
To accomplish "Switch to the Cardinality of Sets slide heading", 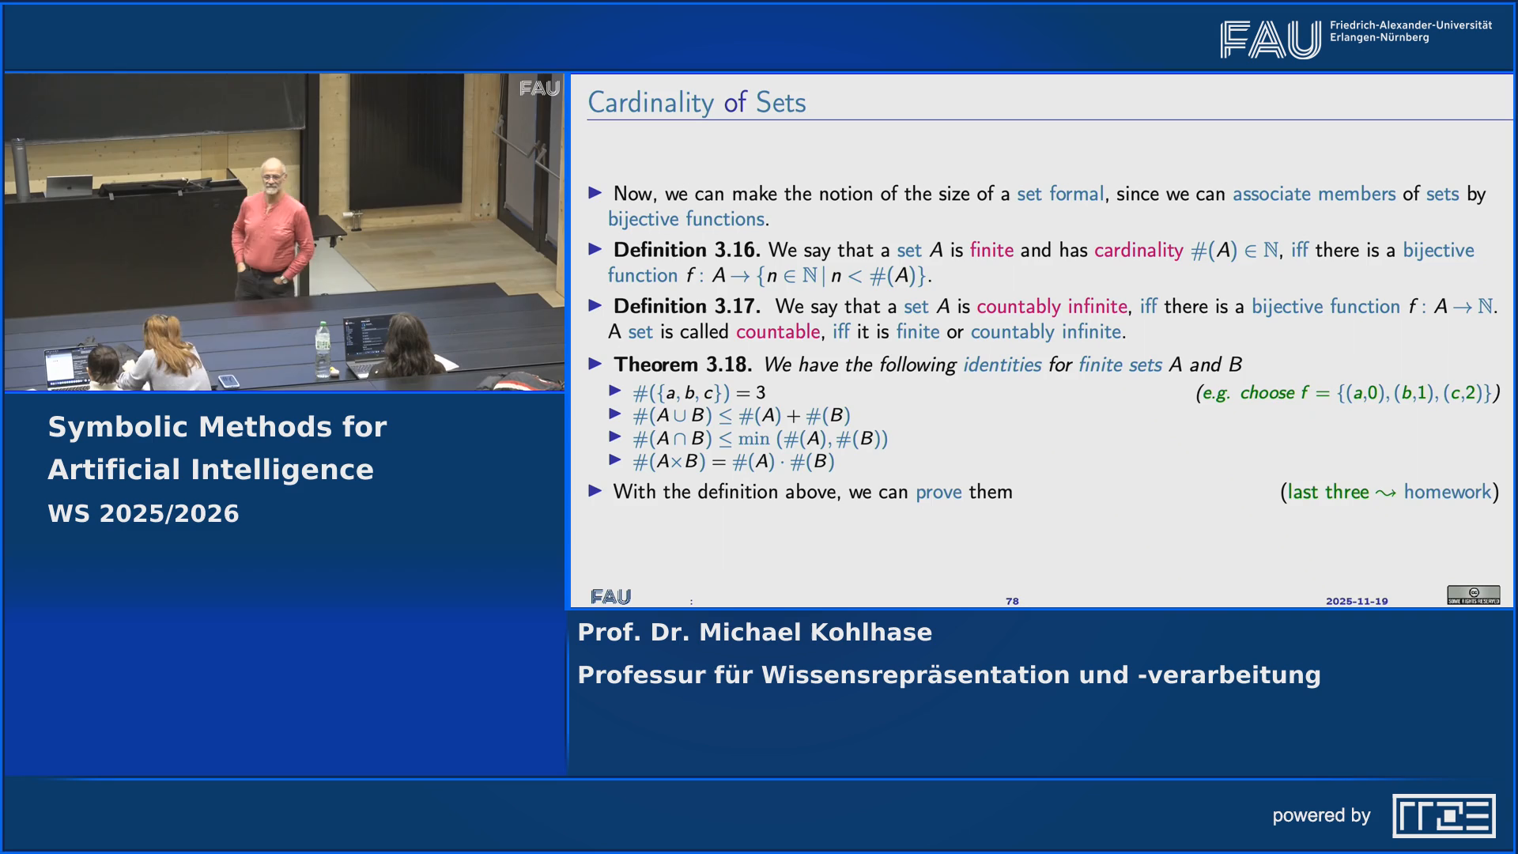I will [x=697, y=101].
